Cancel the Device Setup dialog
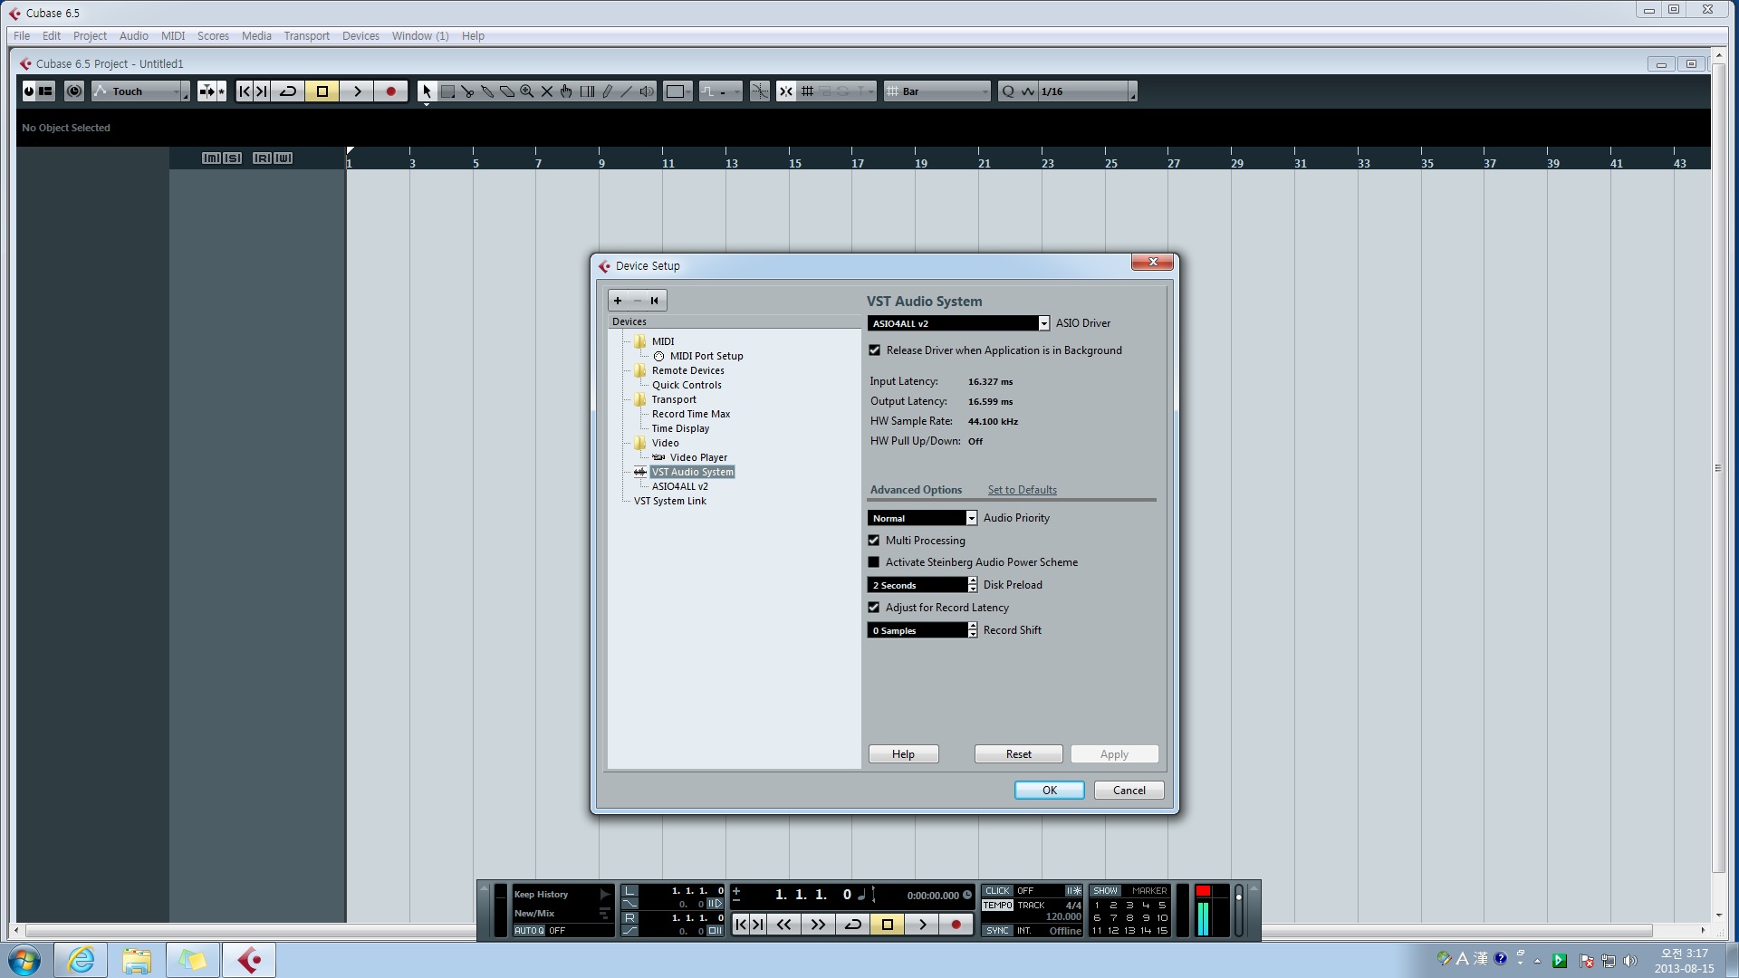Viewport: 1739px width, 978px height. [x=1129, y=791]
